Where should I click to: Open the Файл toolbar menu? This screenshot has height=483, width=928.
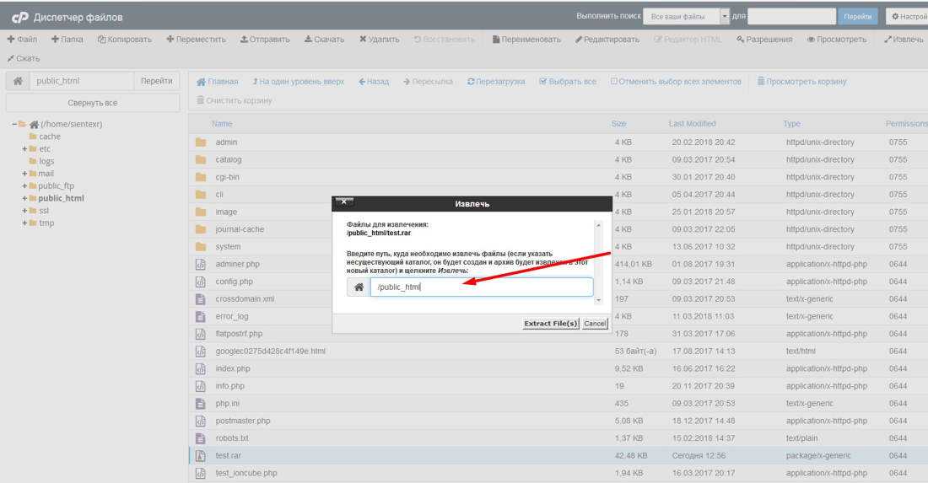(22, 39)
